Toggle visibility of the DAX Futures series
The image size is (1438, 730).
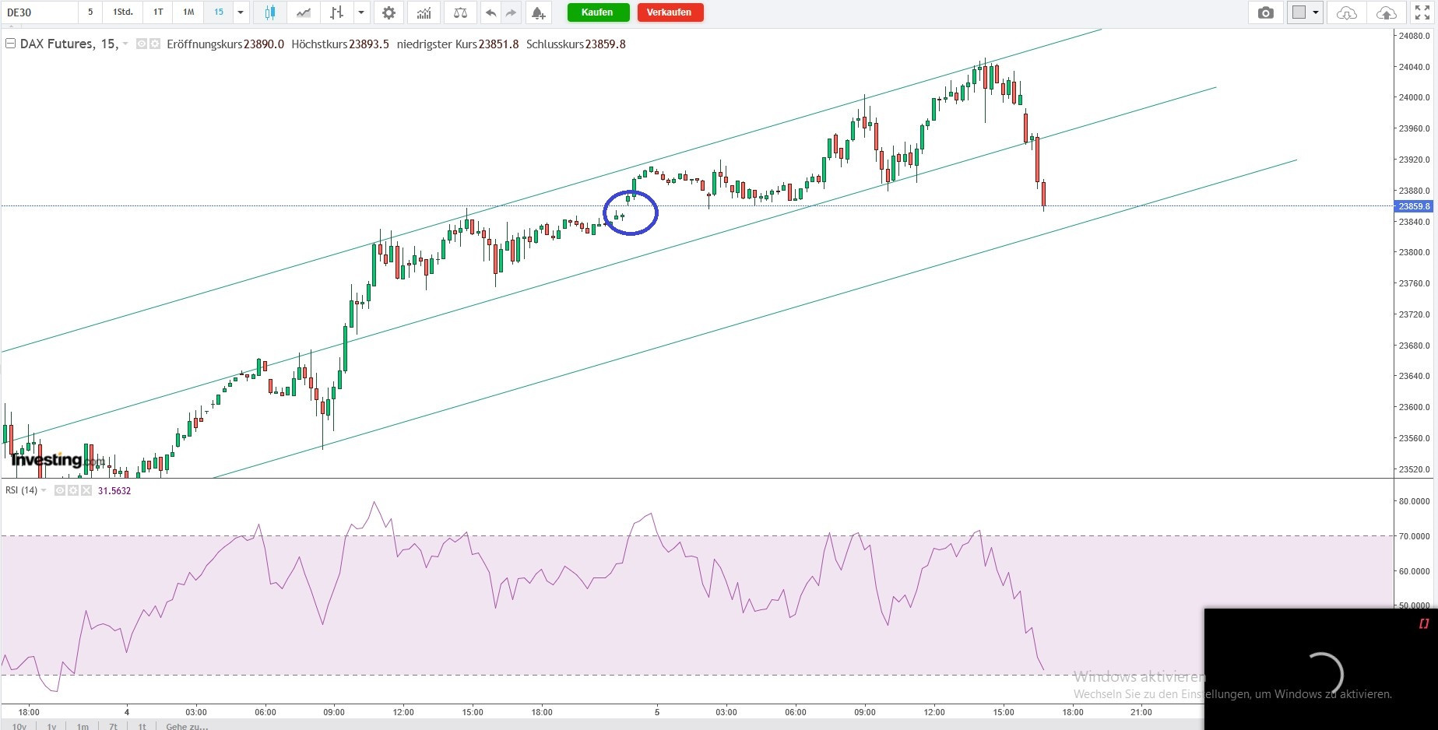pyautogui.click(x=142, y=44)
